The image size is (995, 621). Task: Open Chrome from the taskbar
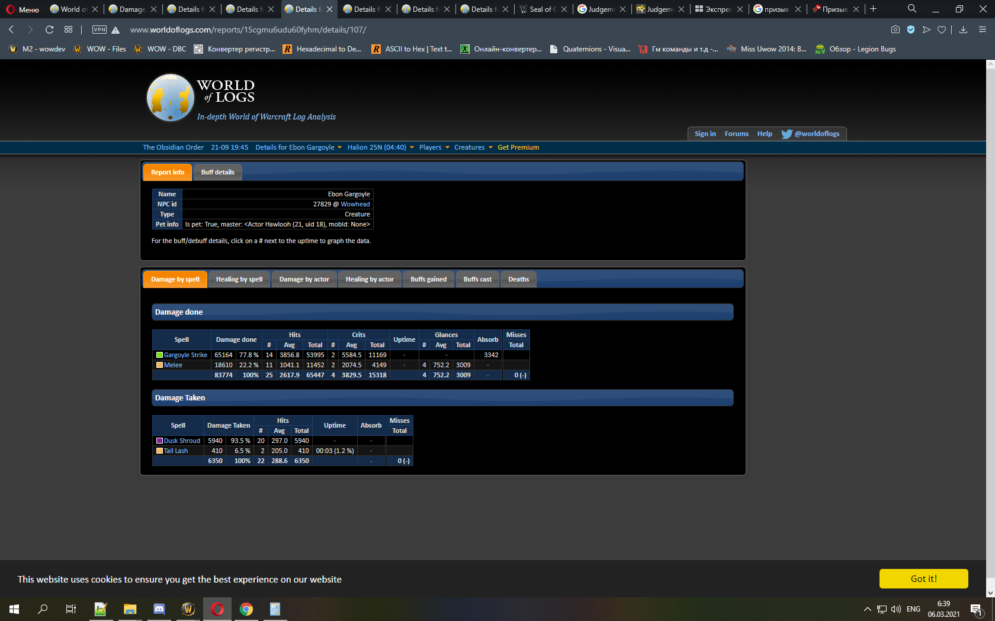pos(246,609)
